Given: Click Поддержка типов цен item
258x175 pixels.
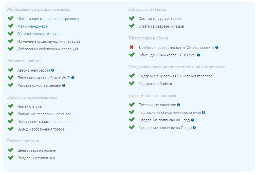Looking at the screenshot, I should tap(36, 158).
